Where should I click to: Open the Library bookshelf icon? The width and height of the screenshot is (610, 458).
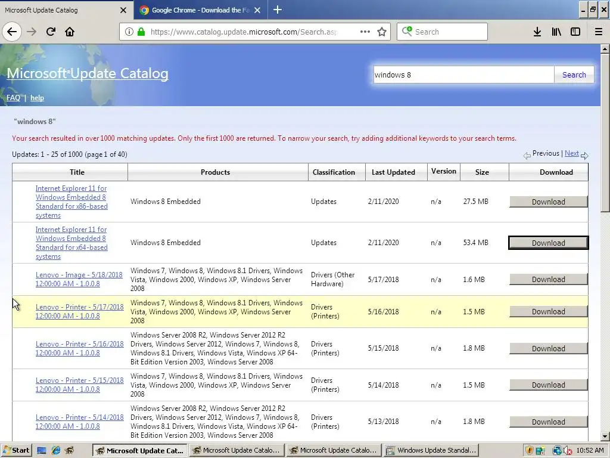[556, 32]
